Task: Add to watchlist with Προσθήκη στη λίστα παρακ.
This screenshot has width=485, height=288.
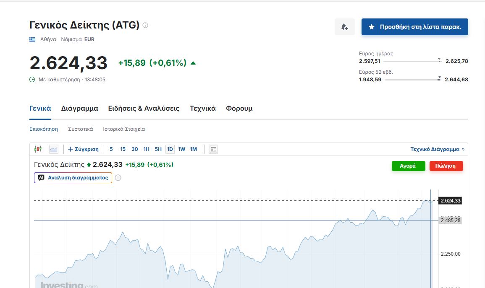Action: pos(415,27)
